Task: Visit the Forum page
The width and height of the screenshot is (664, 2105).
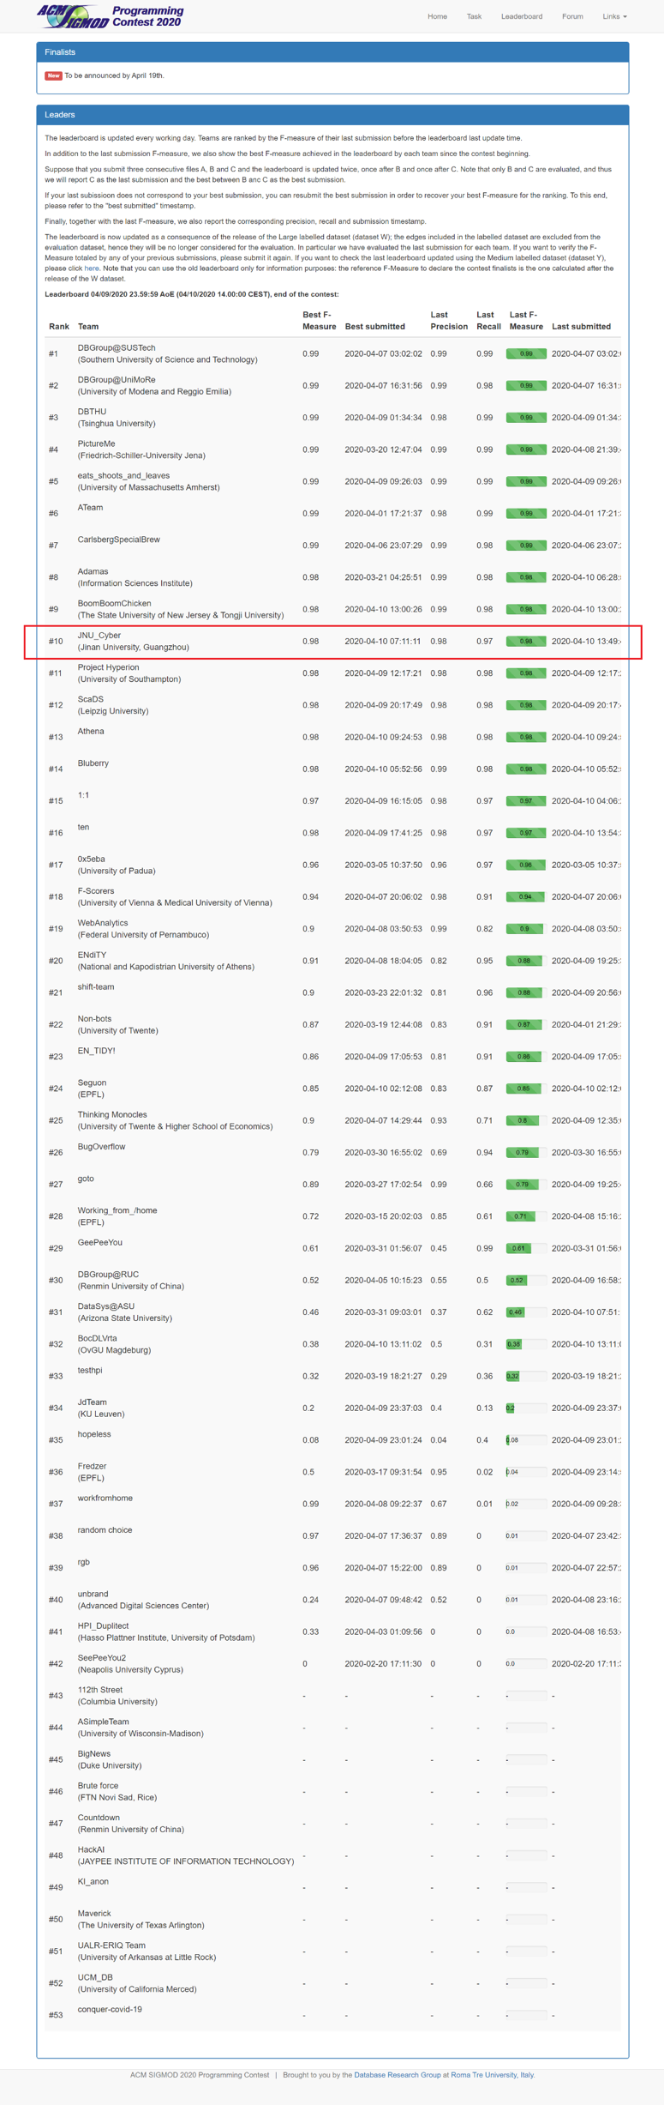Action: 572,16
